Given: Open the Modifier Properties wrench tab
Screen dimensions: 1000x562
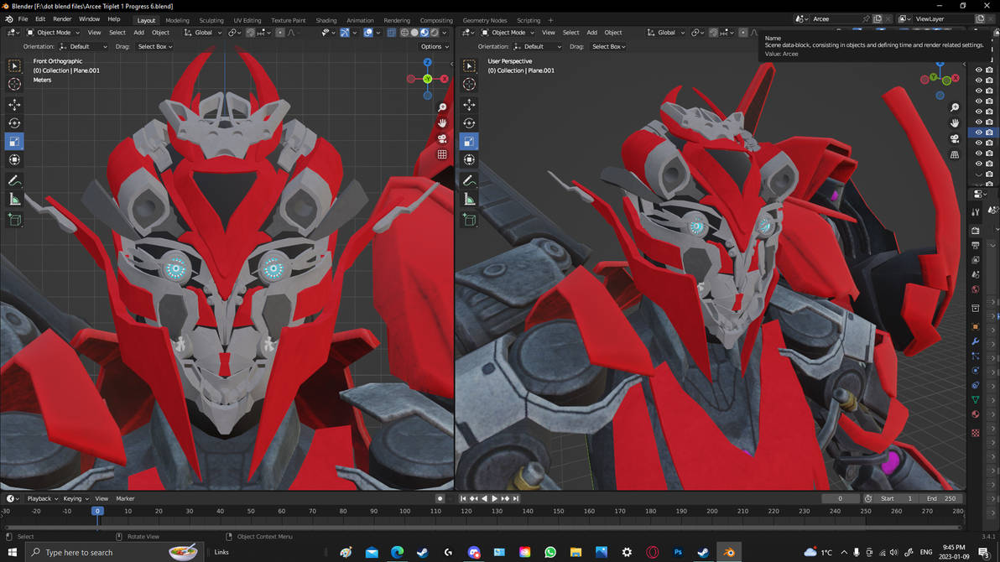Looking at the screenshot, I should click(x=976, y=341).
